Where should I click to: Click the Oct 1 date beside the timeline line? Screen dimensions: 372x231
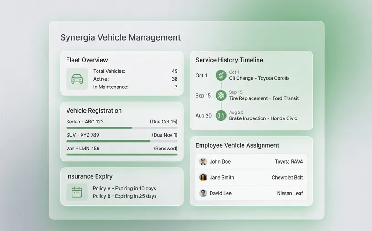coord(201,76)
